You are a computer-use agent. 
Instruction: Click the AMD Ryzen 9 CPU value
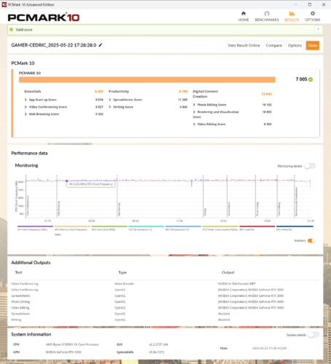[72, 344]
